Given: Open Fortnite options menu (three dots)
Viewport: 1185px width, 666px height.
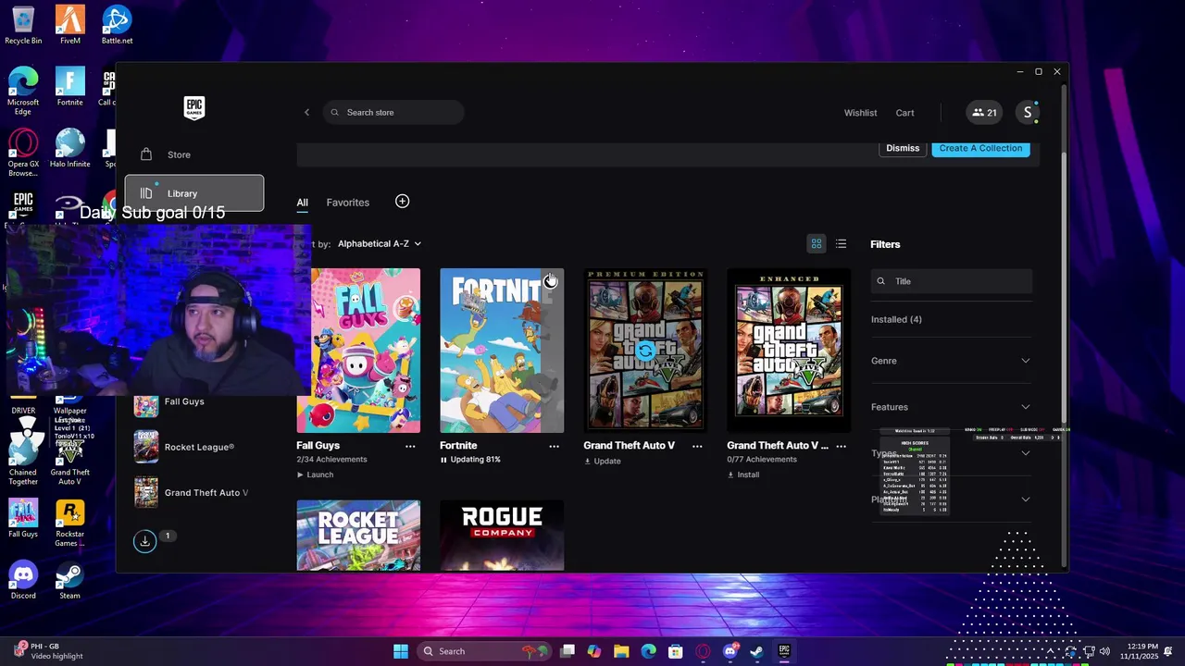Looking at the screenshot, I should click(554, 446).
